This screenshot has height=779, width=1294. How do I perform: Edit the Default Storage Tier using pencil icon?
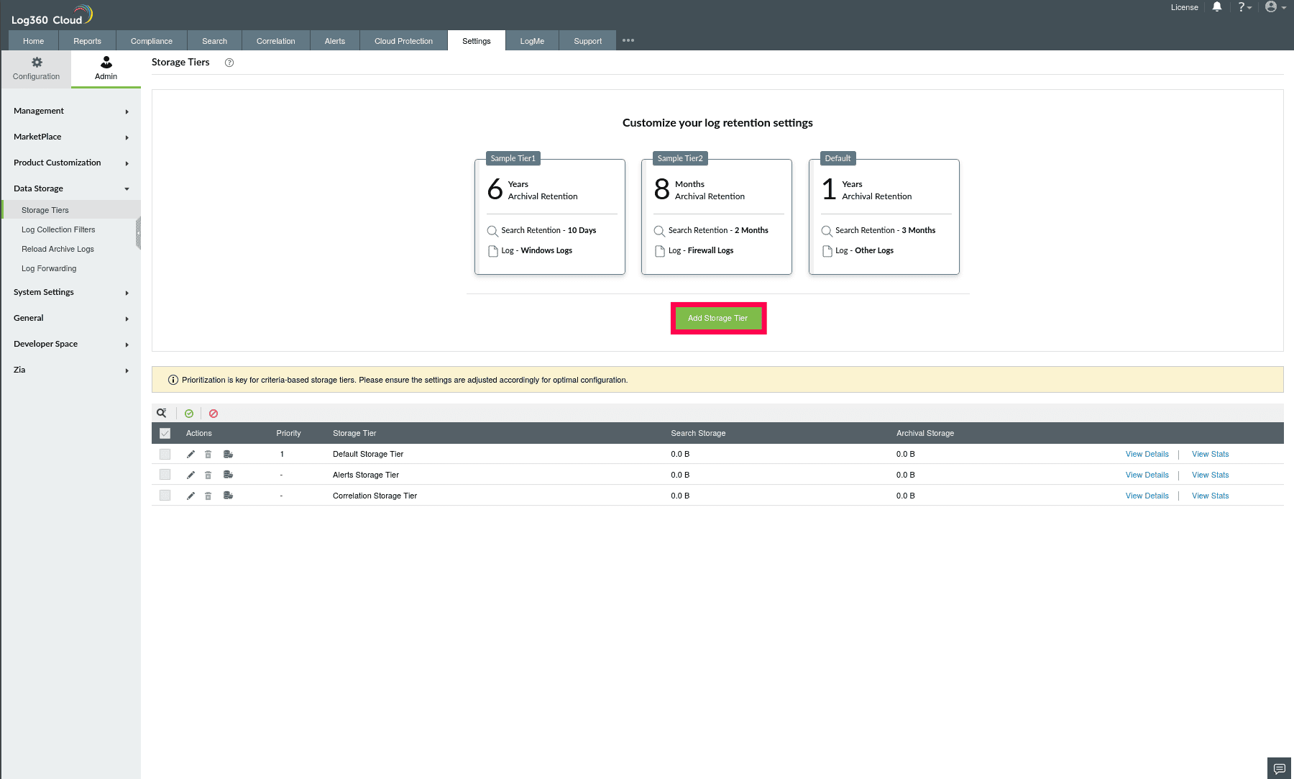(x=190, y=454)
